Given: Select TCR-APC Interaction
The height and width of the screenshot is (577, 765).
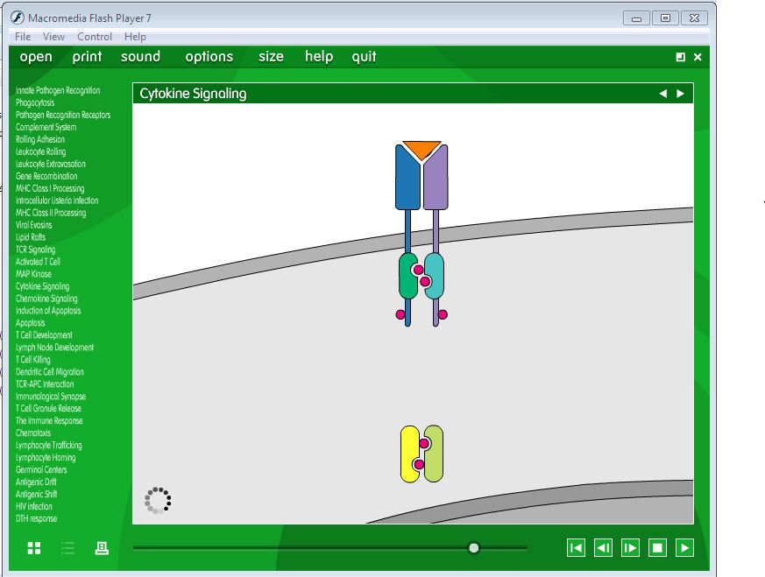Looking at the screenshot, I should [x=45, y=384].
